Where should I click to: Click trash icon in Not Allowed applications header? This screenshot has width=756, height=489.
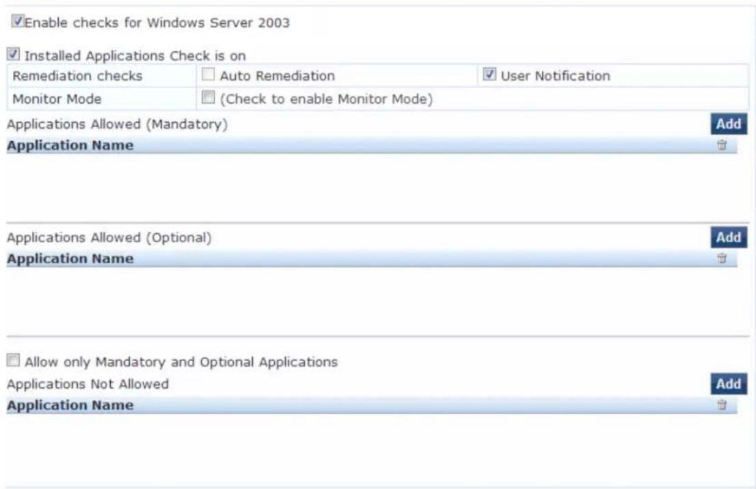click(722, 405)
